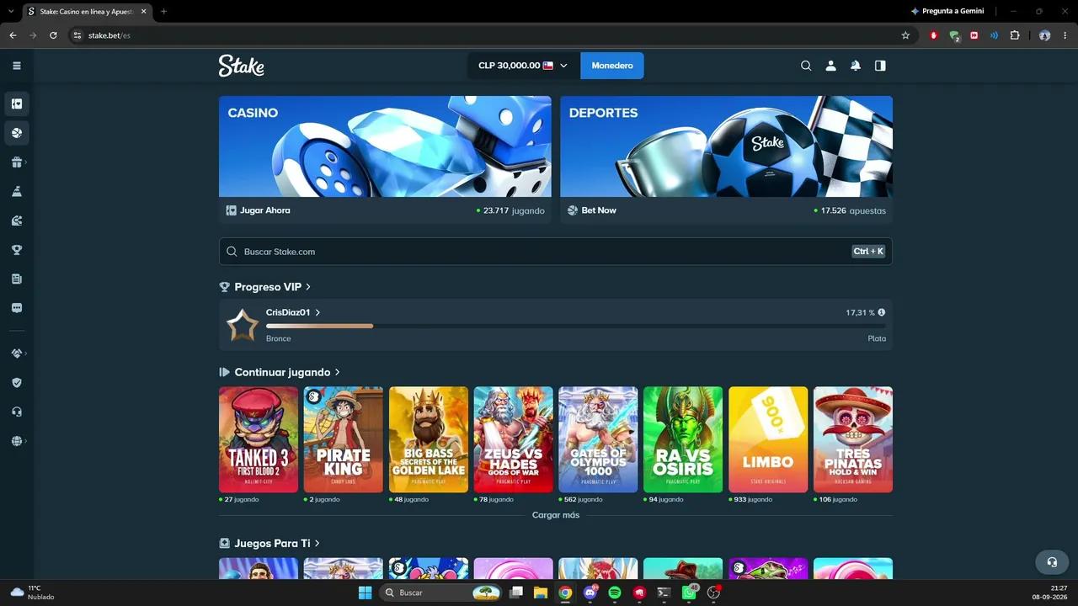Open the hamburger menu in the sidebar

(x=17, y=66)
